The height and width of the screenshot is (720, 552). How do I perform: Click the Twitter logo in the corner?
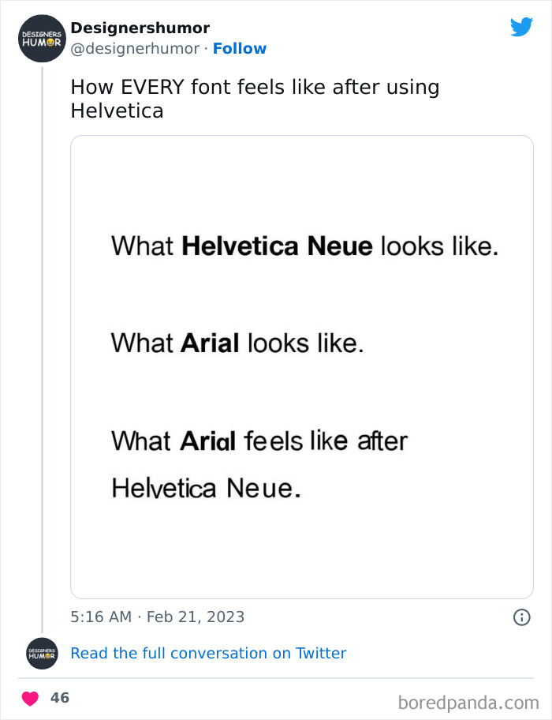coord(521,26)
